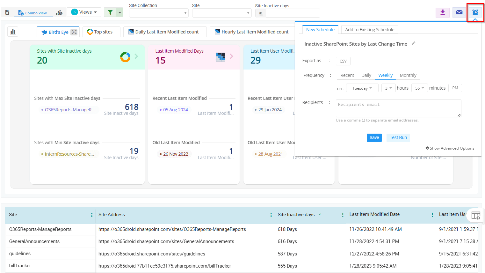
Task: Select Monthly schedule frequency
Action: click(x=408, y=75)
